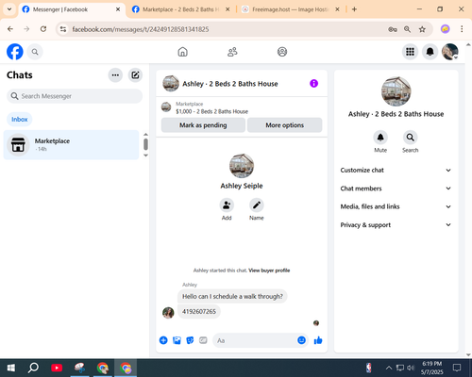Image resolution: width=472 pixels, height=377 pixels.
Task: Click the password key icon in address bar
Action: (x=393, y=29)
